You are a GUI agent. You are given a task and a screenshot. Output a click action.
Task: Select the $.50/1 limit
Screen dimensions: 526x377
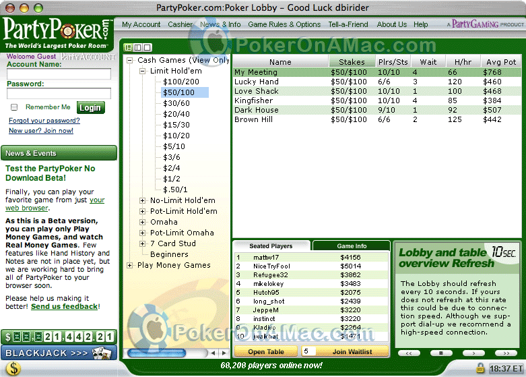pyautogui.click(x=175, y=190)
